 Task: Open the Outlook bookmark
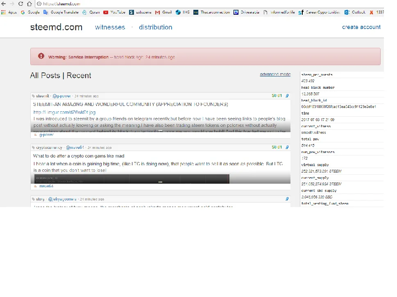[x=355, y=12]
